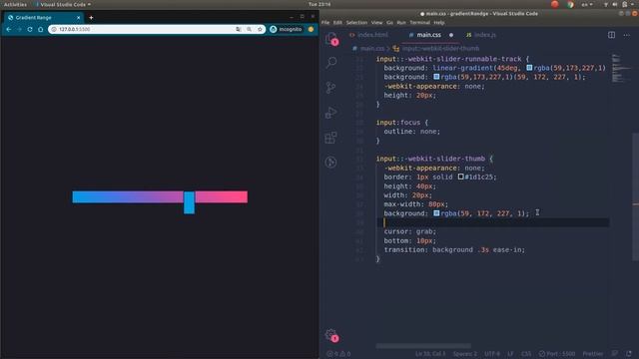This screenshot has height=359, width=639.
Task: Click the zoom magnifier in address bar
Action: (x=249, y=29)
